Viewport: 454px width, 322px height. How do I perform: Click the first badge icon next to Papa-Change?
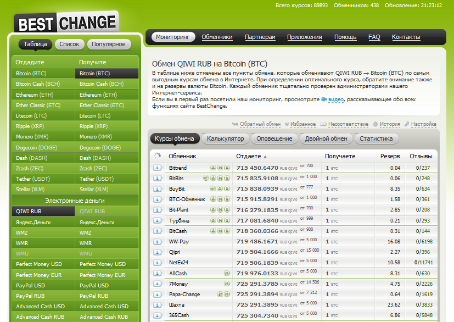[220, 294]
